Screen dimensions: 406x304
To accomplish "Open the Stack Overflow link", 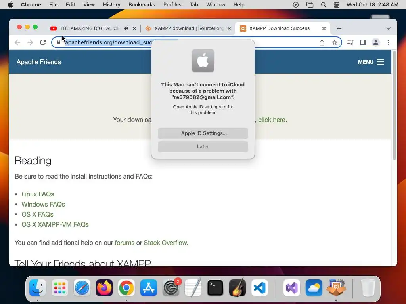I will point(165,243).
